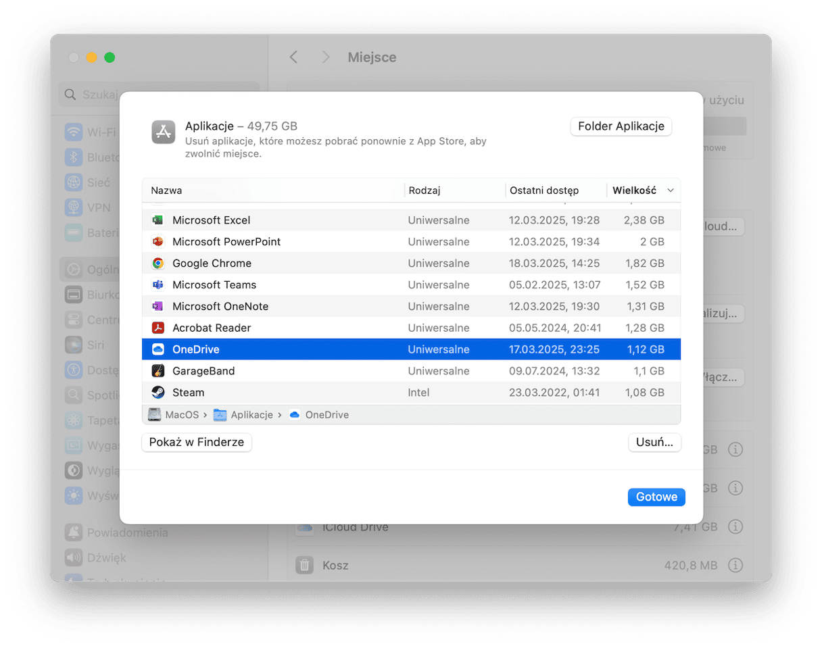This screenshot has width=822, height=648.
Task: Select the Microsoft OneNote row name
Action: click(x=220, y=307)
